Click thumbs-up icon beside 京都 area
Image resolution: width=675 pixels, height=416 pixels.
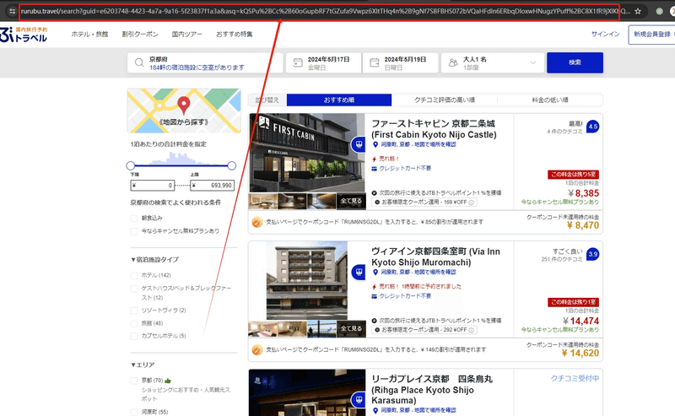[168, 381]
